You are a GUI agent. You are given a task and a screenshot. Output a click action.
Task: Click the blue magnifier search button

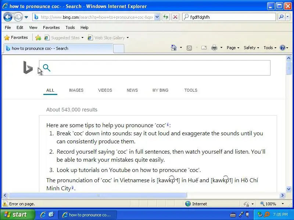(281, 17)
